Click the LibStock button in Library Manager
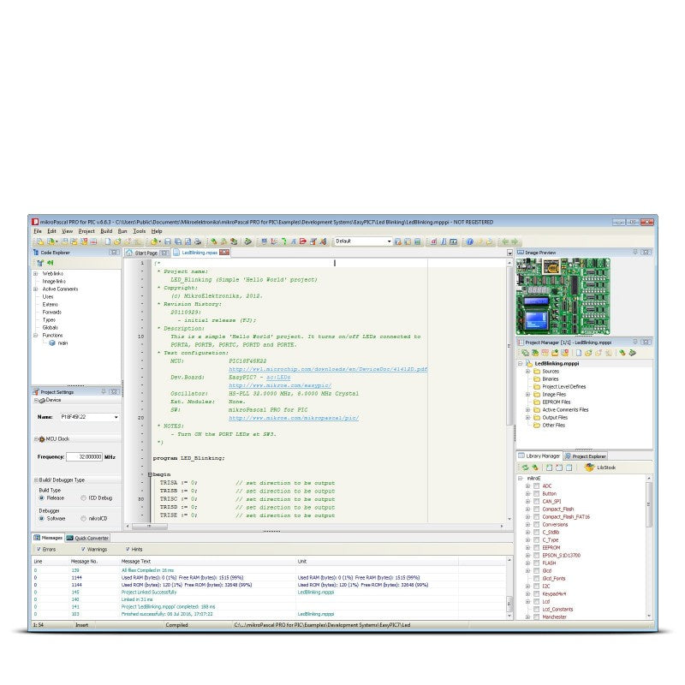The height and width of the screenshot is (685, 685). 599,467
